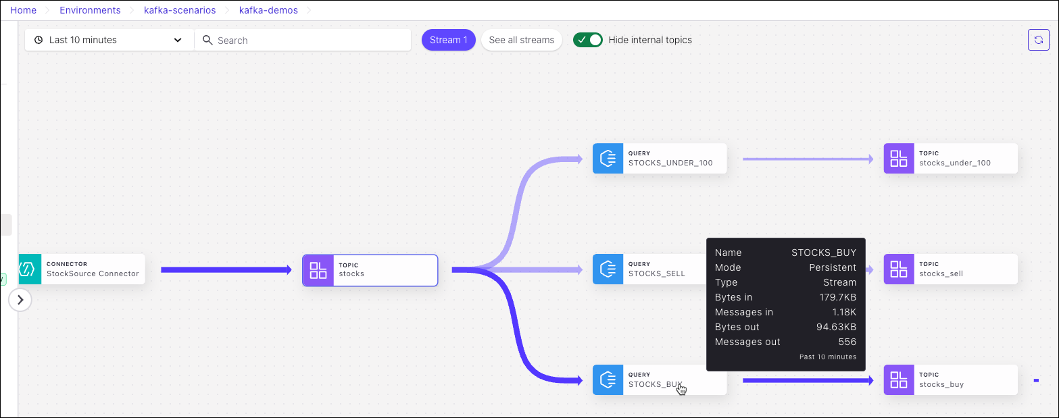1059x418 pixels.
Task: Go to the Home breadcrumb link
Action: [x=23, y=10]
